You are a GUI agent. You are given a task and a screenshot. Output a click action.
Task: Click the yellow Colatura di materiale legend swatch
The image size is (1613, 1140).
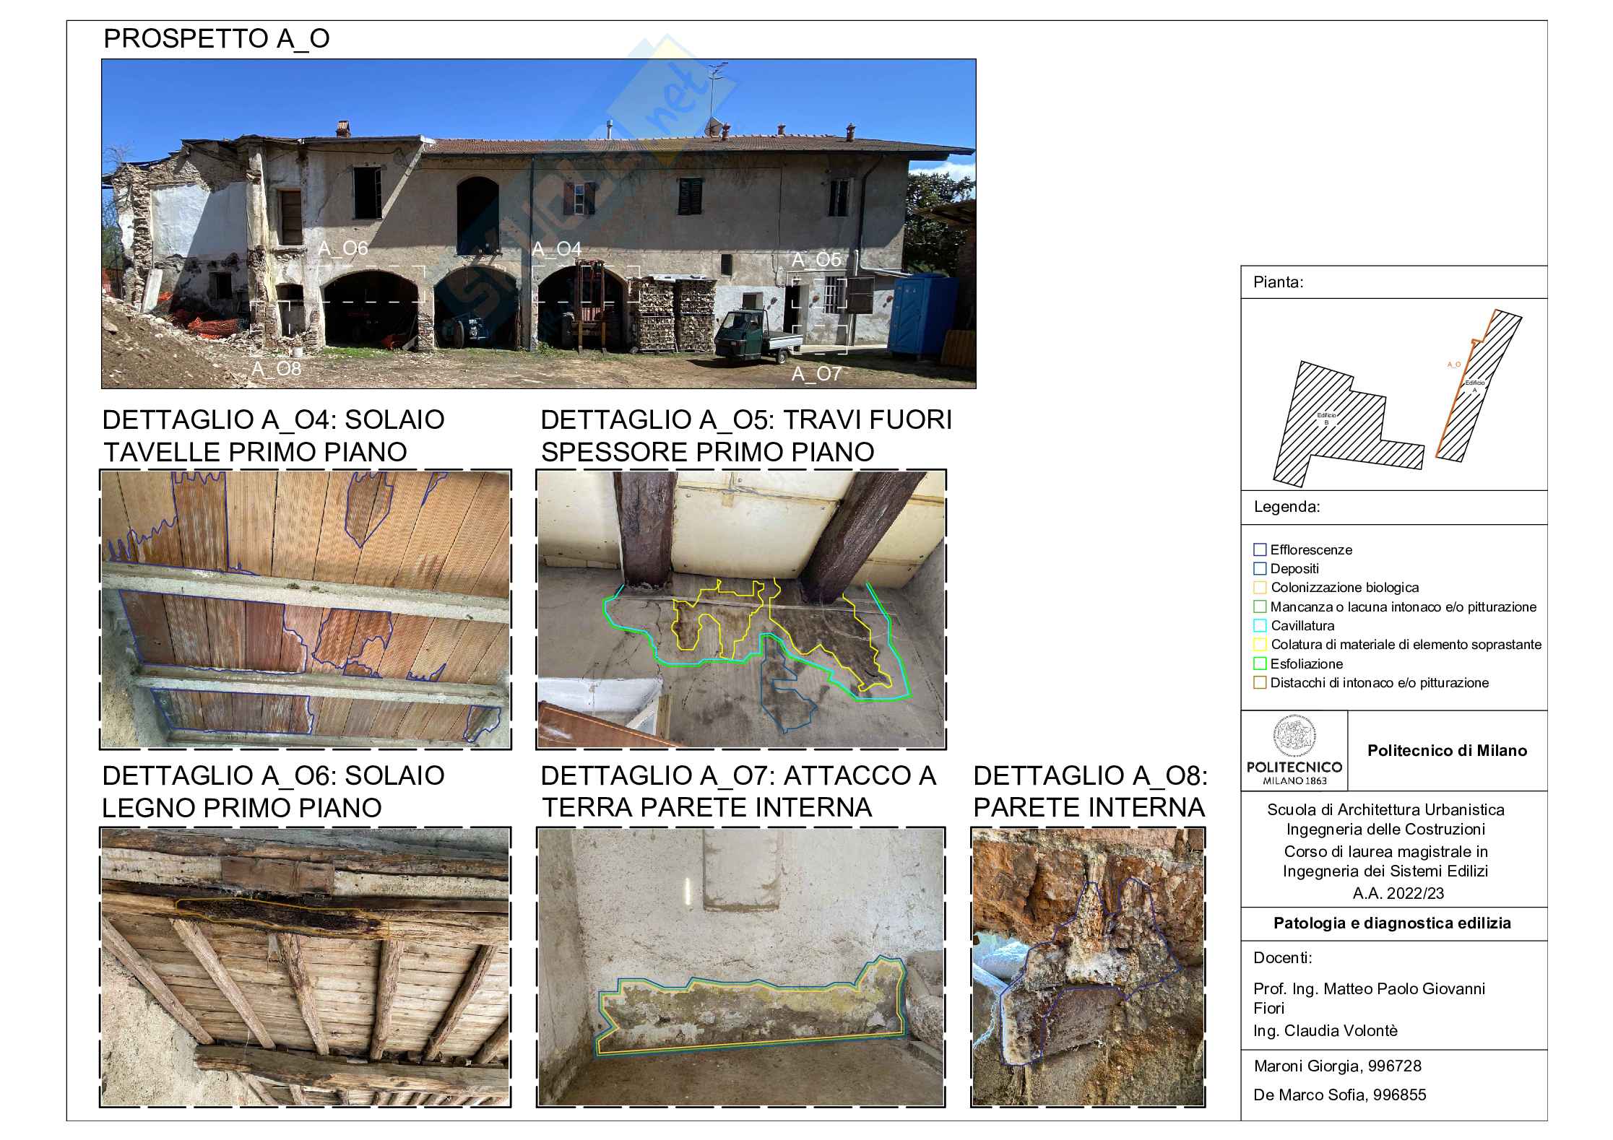(x=1260, y=645)
